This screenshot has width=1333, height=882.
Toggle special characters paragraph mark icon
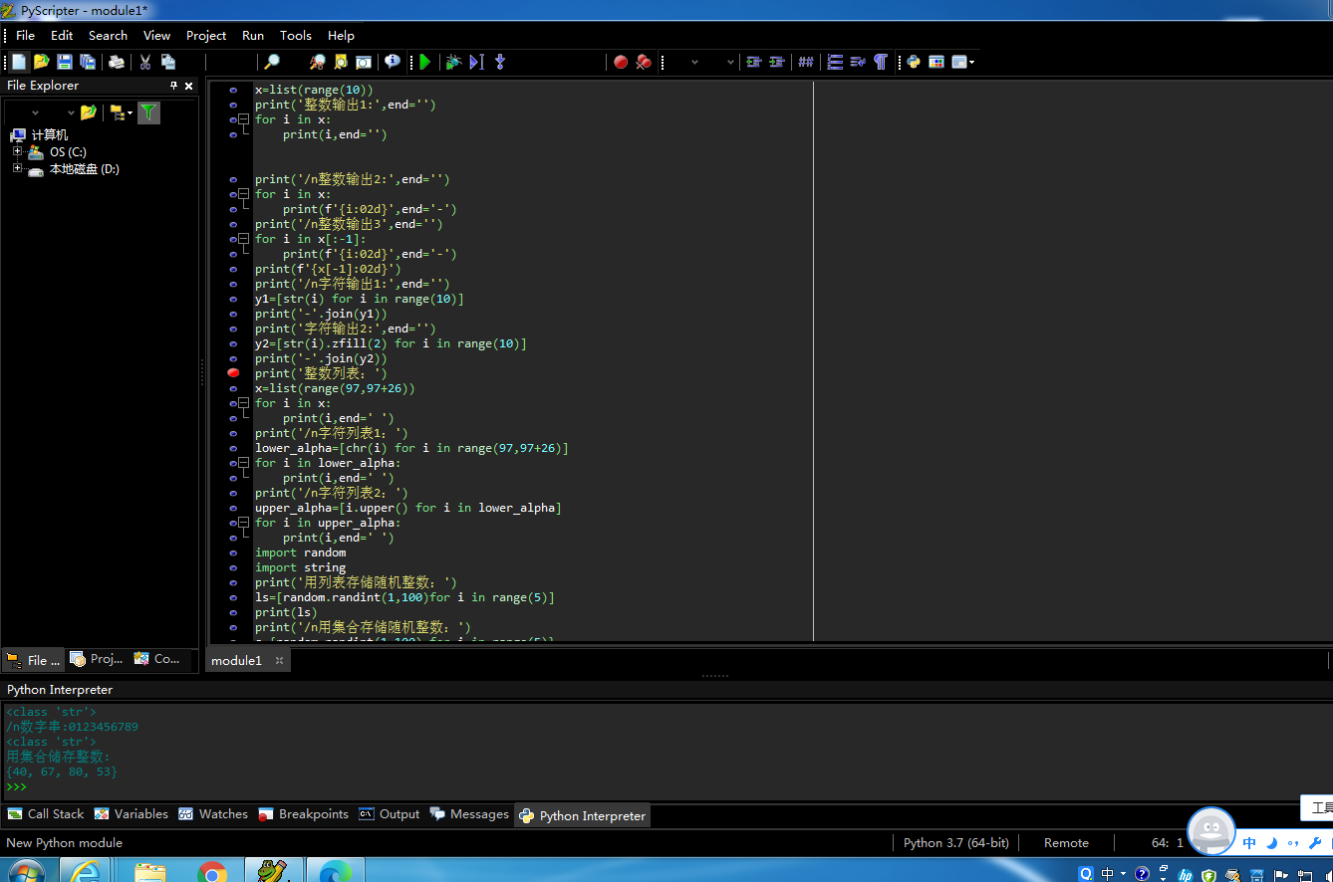point(881,62)
